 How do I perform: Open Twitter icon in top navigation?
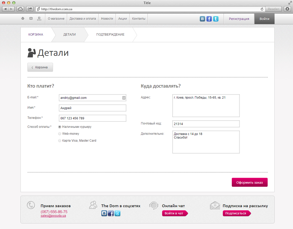click(216, 19)
